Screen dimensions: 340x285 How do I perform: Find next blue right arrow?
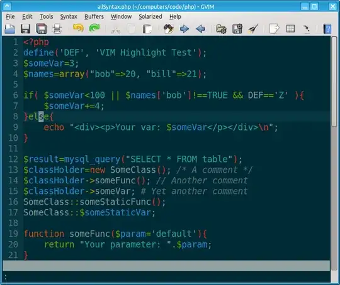[184, 29]
